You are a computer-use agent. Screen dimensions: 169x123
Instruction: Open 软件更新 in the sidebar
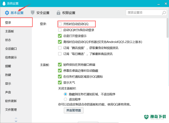[11, 101]
